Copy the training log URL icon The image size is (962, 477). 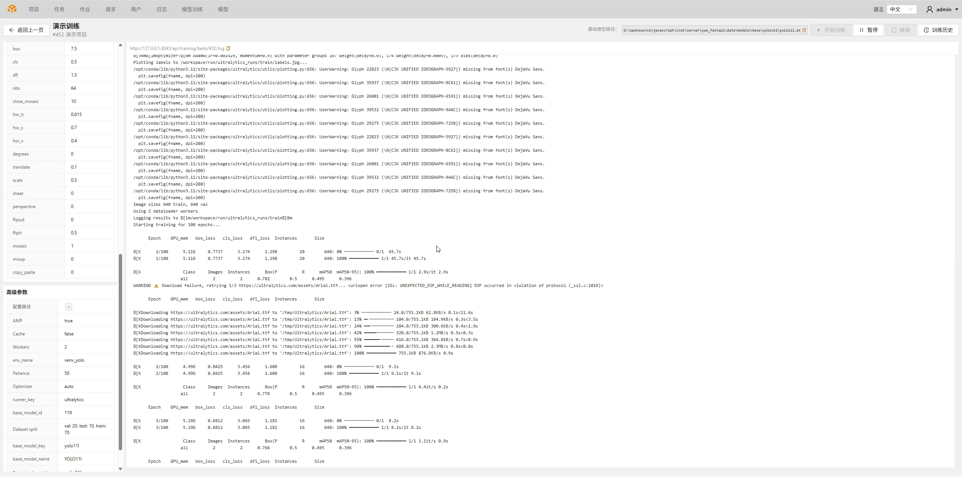[228, 48]
